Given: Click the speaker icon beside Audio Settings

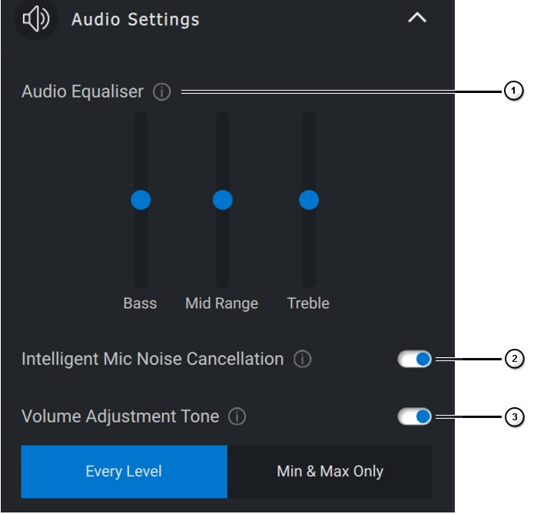Looking at the screenshot, I should coord(36,19).
